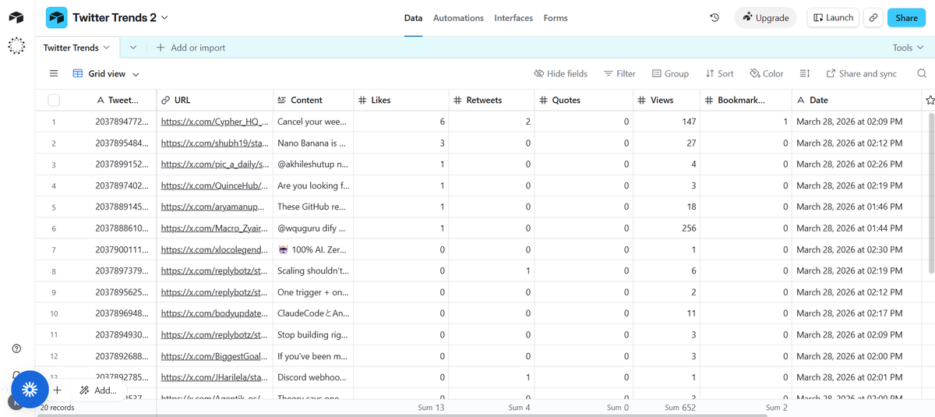Click the Tweet field text type icon

(x=101, y=100)
